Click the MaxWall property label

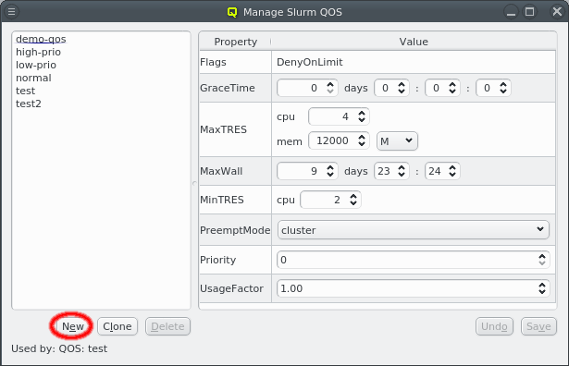coord(221,171)
